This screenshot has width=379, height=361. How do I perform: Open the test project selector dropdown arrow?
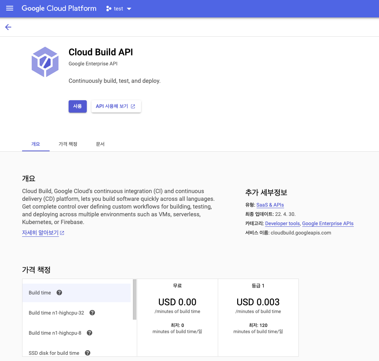pos(129,9)
